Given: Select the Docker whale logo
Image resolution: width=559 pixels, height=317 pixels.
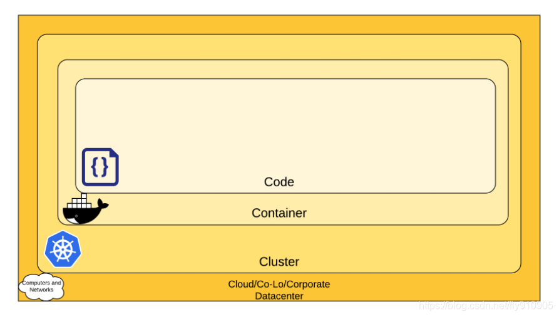Looking at the screenshot, I should [x=85, y=210].
